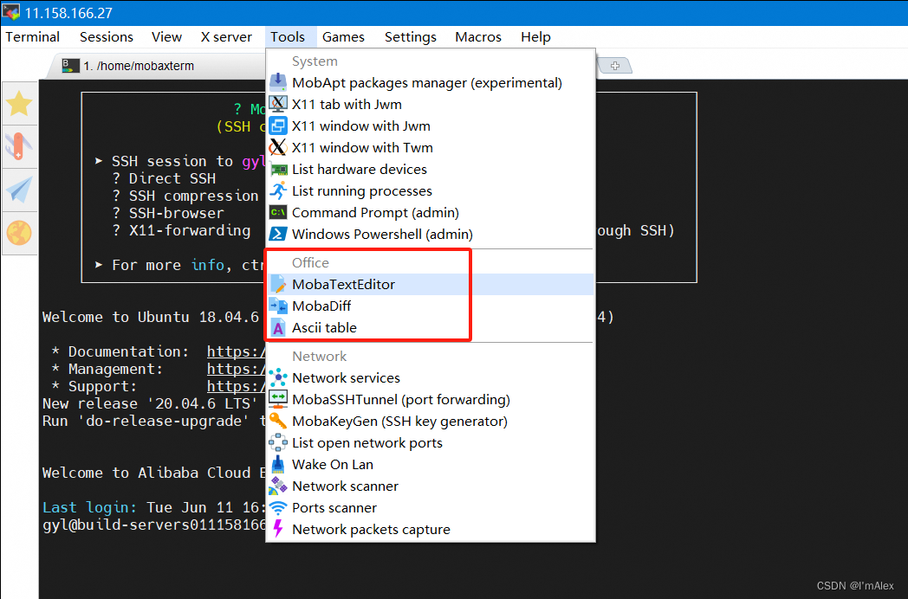The image size is (908, 599).
Task: Choose X11 window with Twm
Action: point(431,147)
